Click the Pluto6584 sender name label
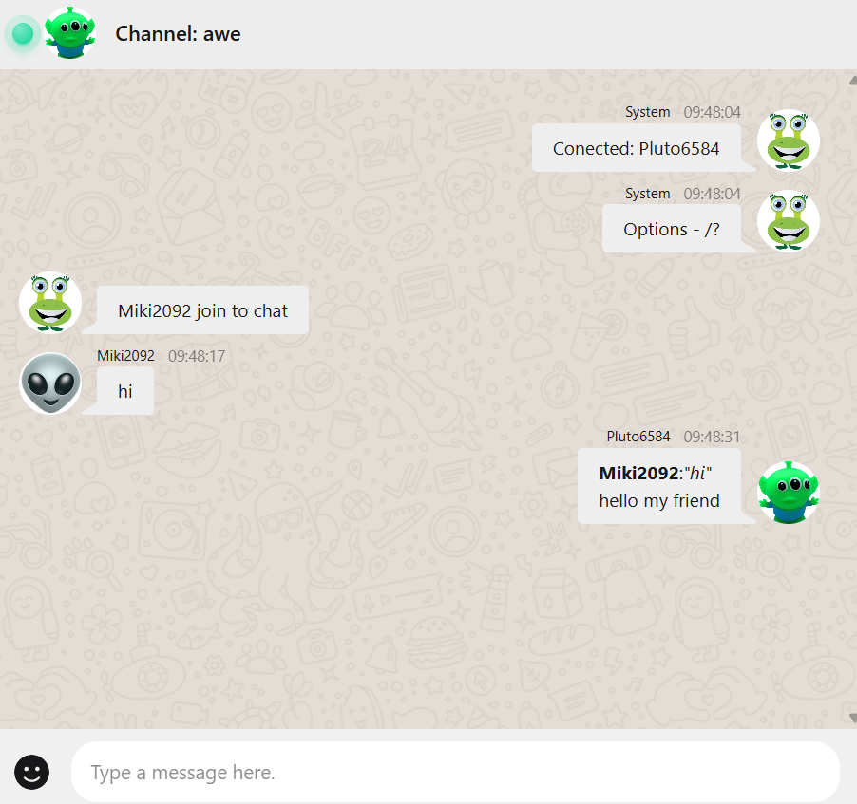The height and width of the screenshot is (804, 857). point(638,437)
